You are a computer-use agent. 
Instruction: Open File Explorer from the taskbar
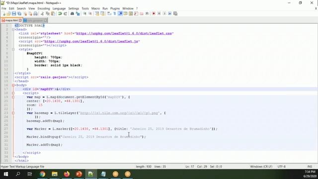click(55, 174)
